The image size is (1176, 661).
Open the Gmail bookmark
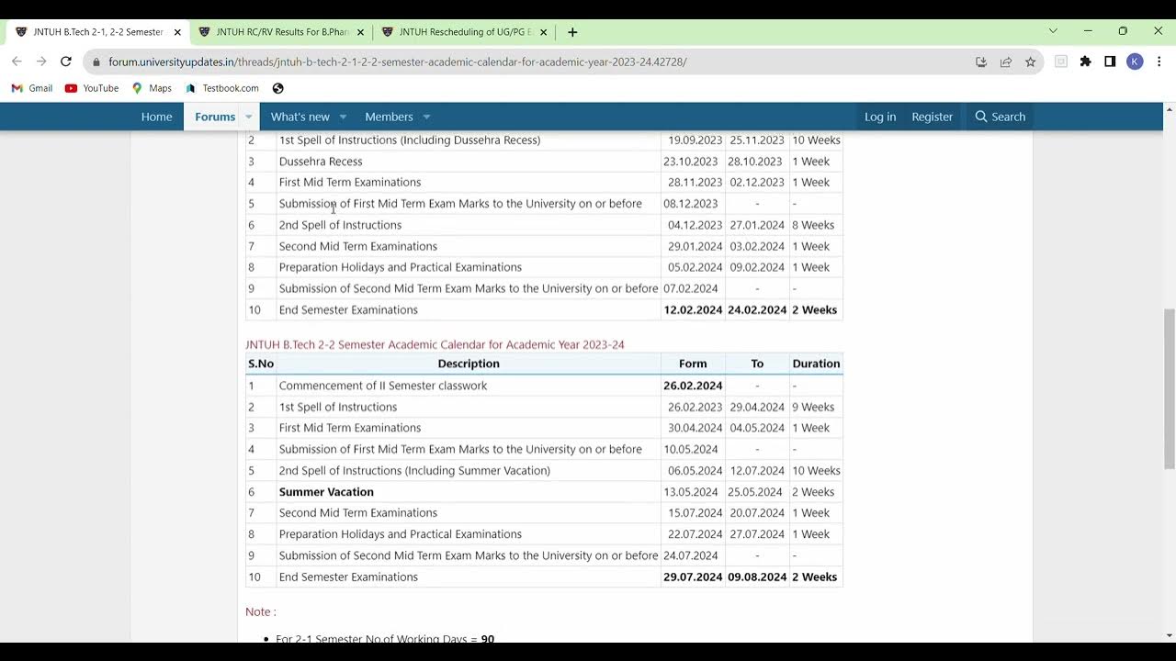(x=32, y=88)
